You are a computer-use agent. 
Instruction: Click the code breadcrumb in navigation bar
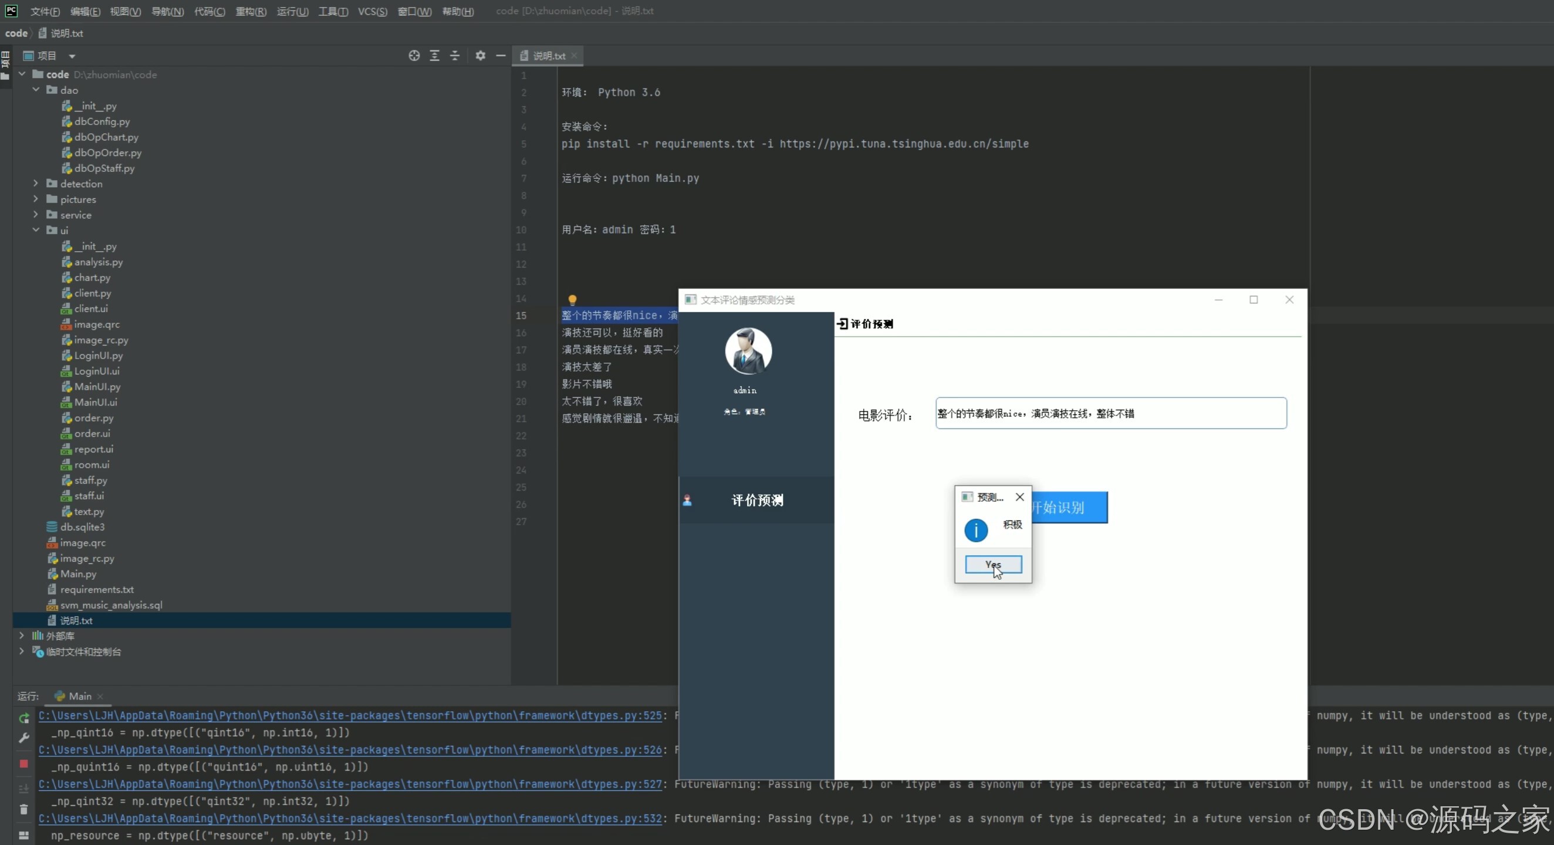coord(16,33)
